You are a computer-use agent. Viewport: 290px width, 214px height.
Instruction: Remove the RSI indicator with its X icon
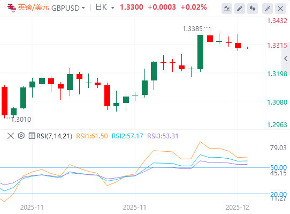coord(11,136)
